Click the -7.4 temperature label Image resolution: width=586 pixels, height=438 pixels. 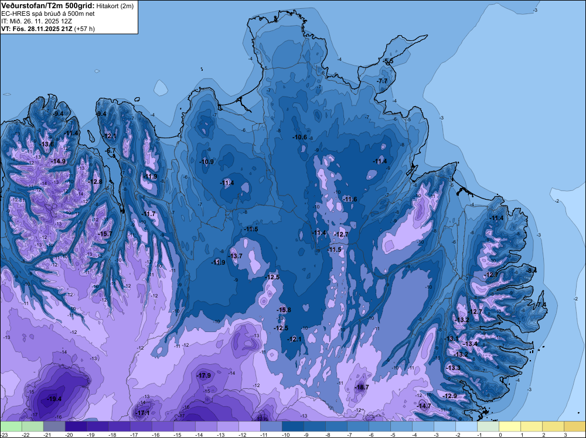[x=541, y=304]
